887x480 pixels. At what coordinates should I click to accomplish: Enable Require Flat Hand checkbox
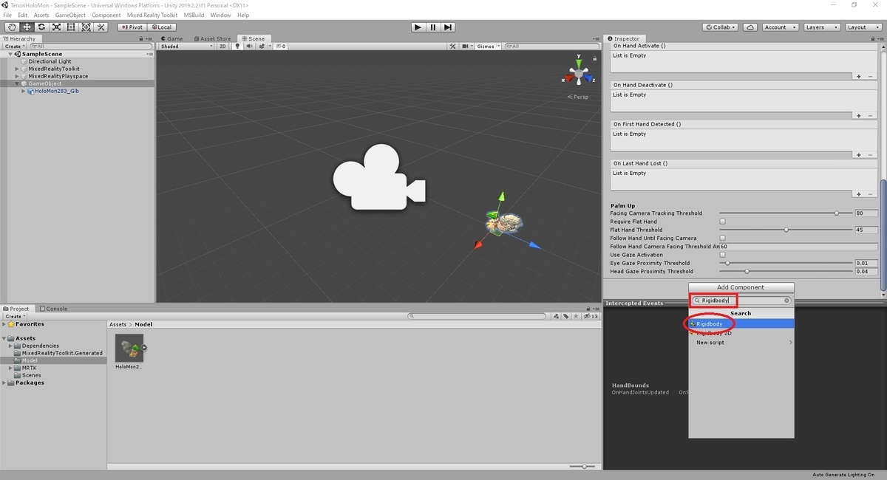[x=722, y=222]
